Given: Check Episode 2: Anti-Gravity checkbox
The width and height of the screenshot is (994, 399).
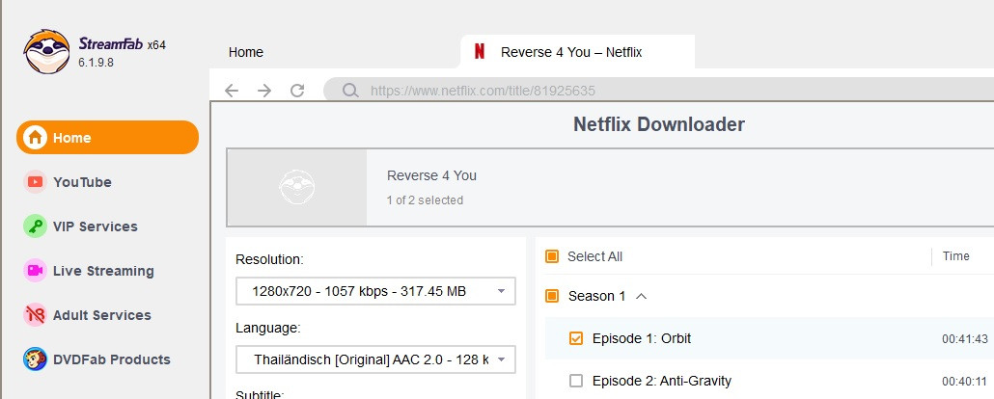Looking at the screenshot, I should (576, 381).
